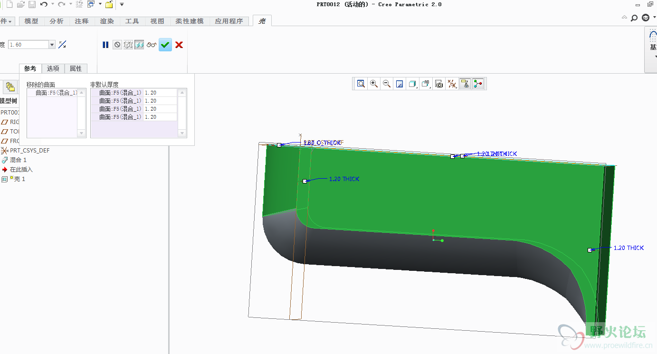The height and width of the screenshot is (354, 657).
Task: Click the Zoom In icon
Action: pyautogui.click(x=374, y=84)
